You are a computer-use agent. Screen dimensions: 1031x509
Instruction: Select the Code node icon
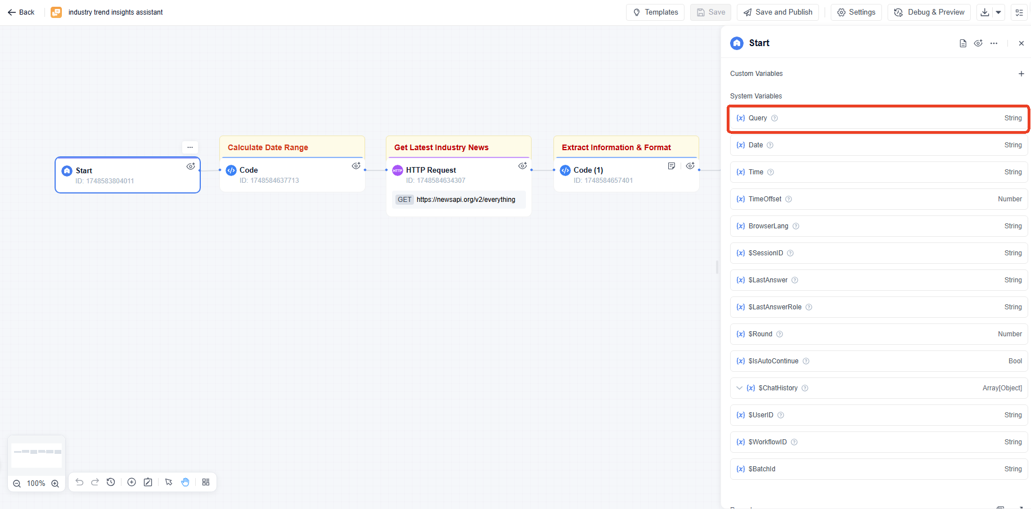click(231, 170)
